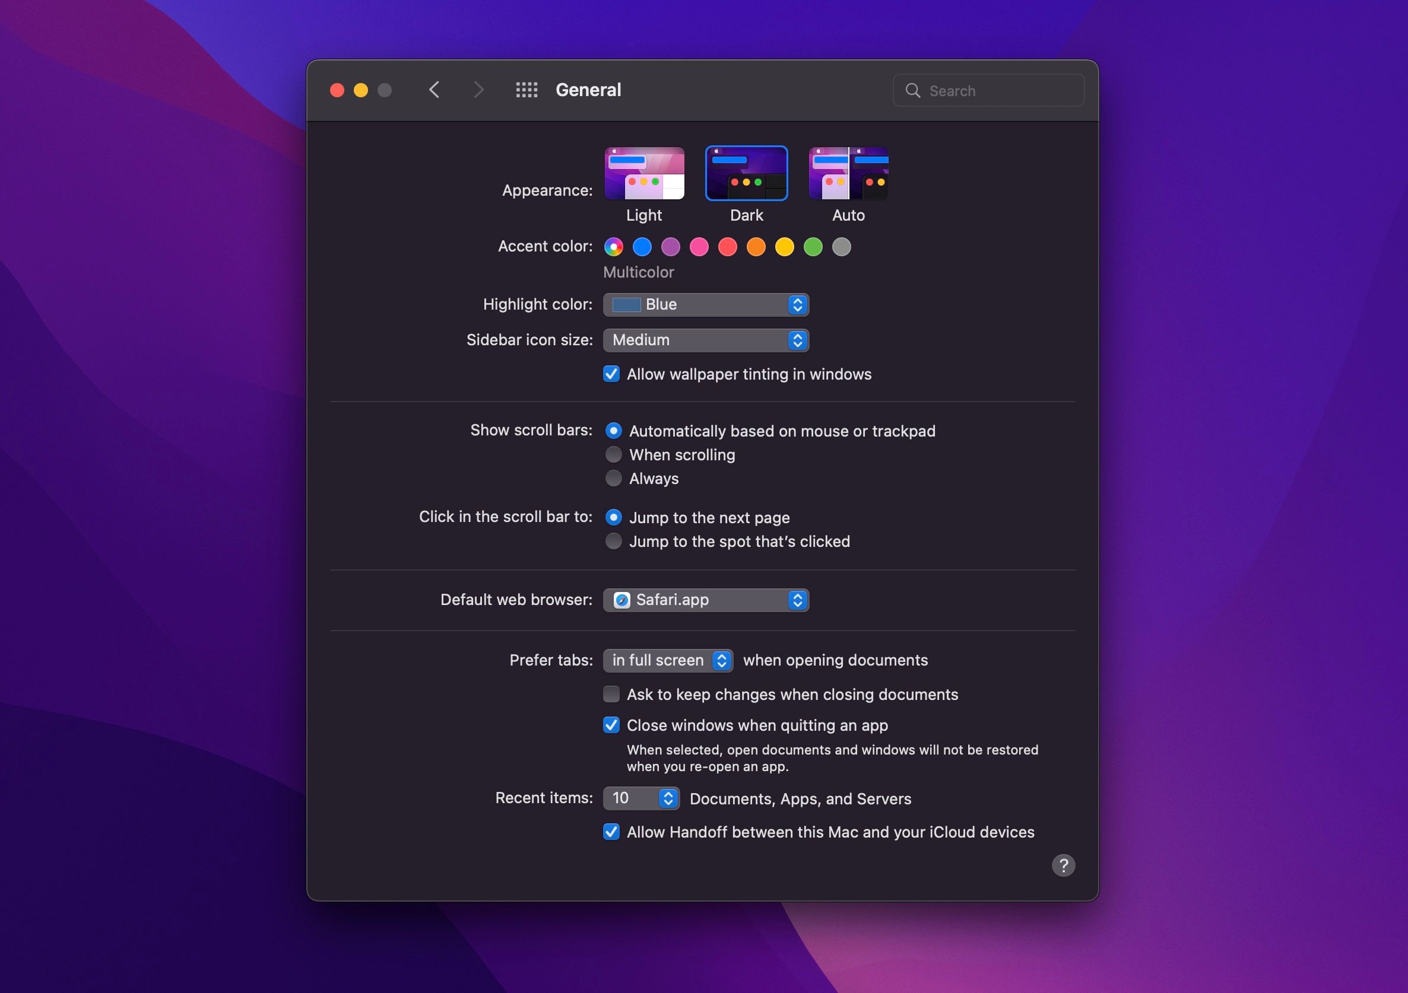
Task: Expand the Default web browser dropdown
Action: pyautogui.click(x=706, y=599)
